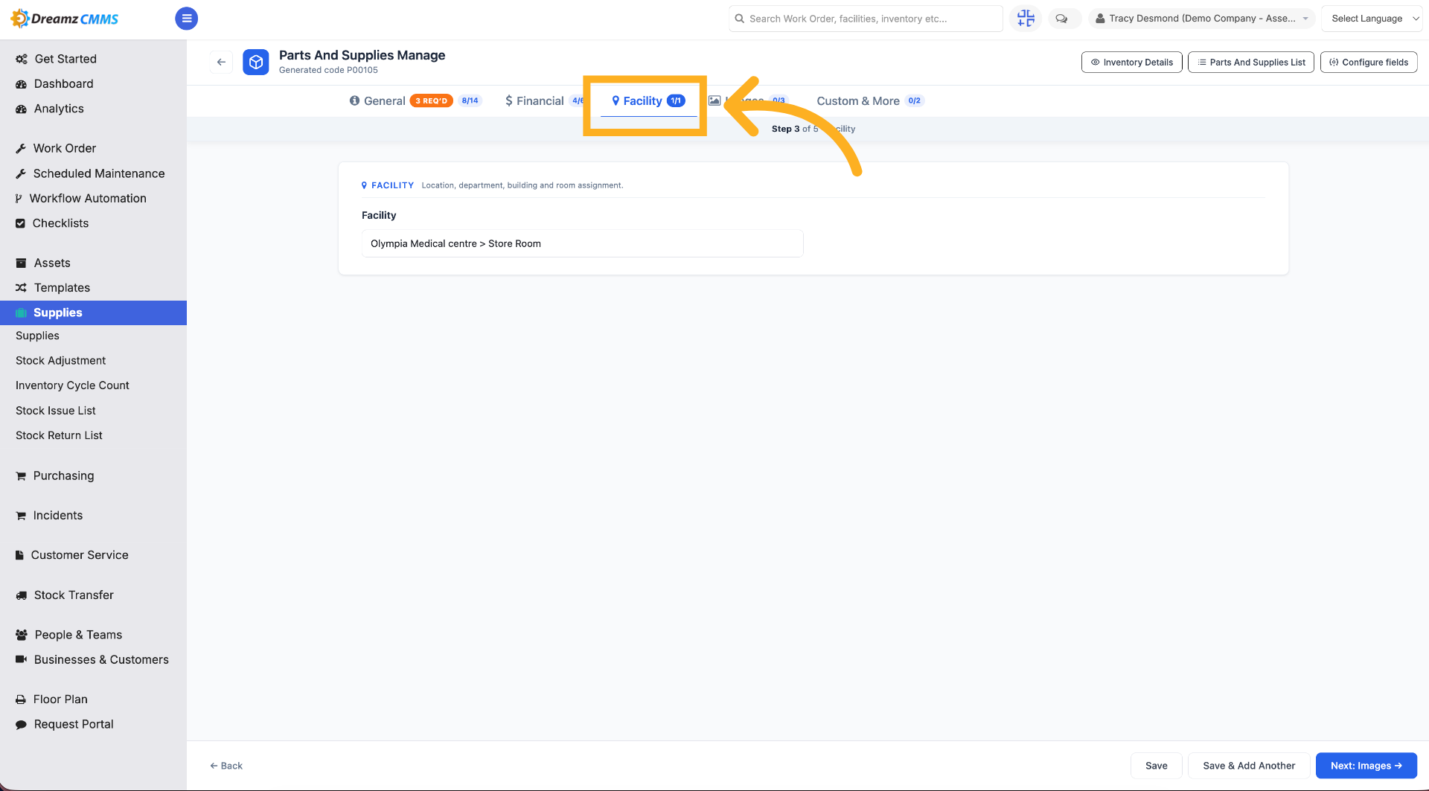Click the 'Parts And Supplies Manage' title
The image size is (1429, 791).
(x=362, y=55)
